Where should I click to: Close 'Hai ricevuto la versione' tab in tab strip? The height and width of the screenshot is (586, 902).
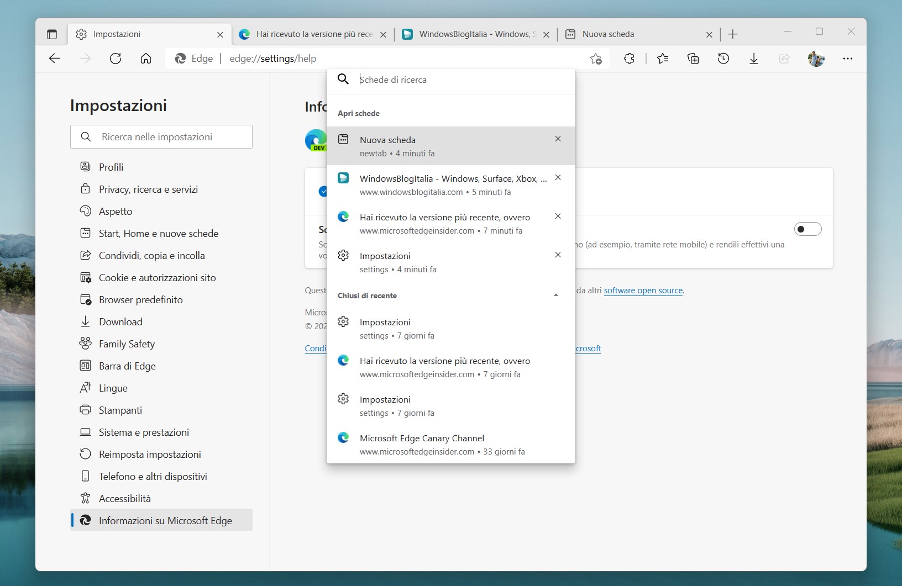383,34
